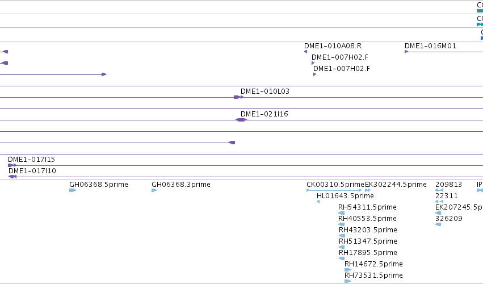This screenshot has height=284, width=483.
Task: Select the 209813 feature label
Action: point(448,185)
